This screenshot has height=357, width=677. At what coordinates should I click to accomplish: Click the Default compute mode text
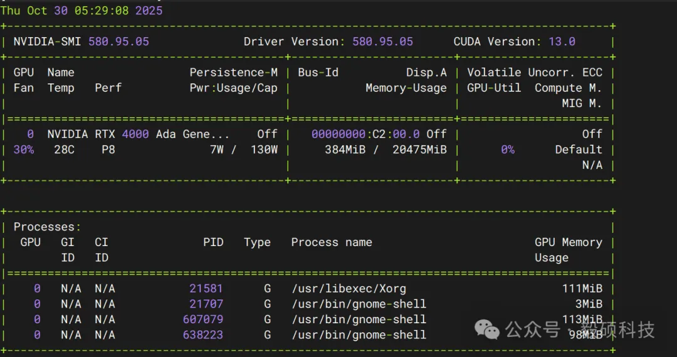[x=578, y=150]
